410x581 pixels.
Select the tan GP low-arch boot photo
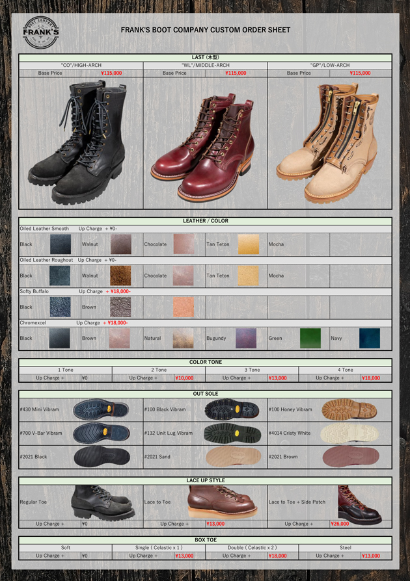pos(329,143)
